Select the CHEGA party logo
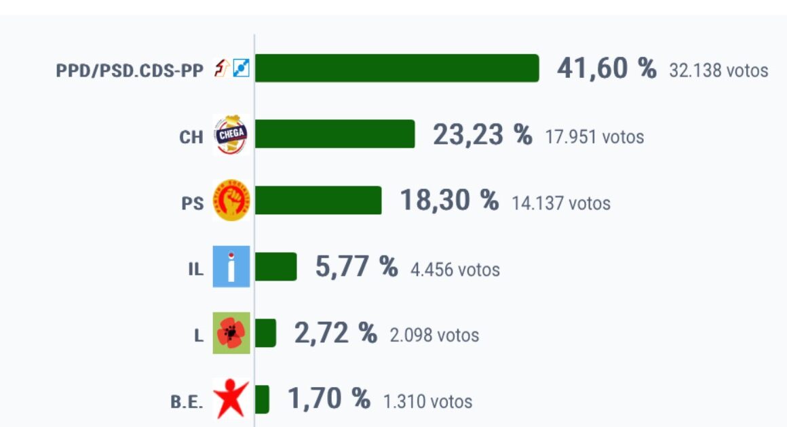 tap(231, 134)
